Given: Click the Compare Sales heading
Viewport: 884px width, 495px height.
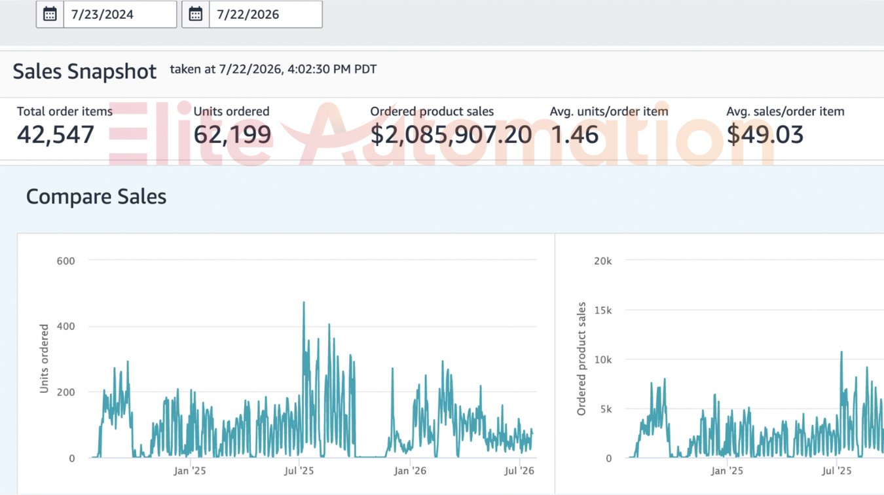Looking at the screenshot, I should [x=96, y=196].
